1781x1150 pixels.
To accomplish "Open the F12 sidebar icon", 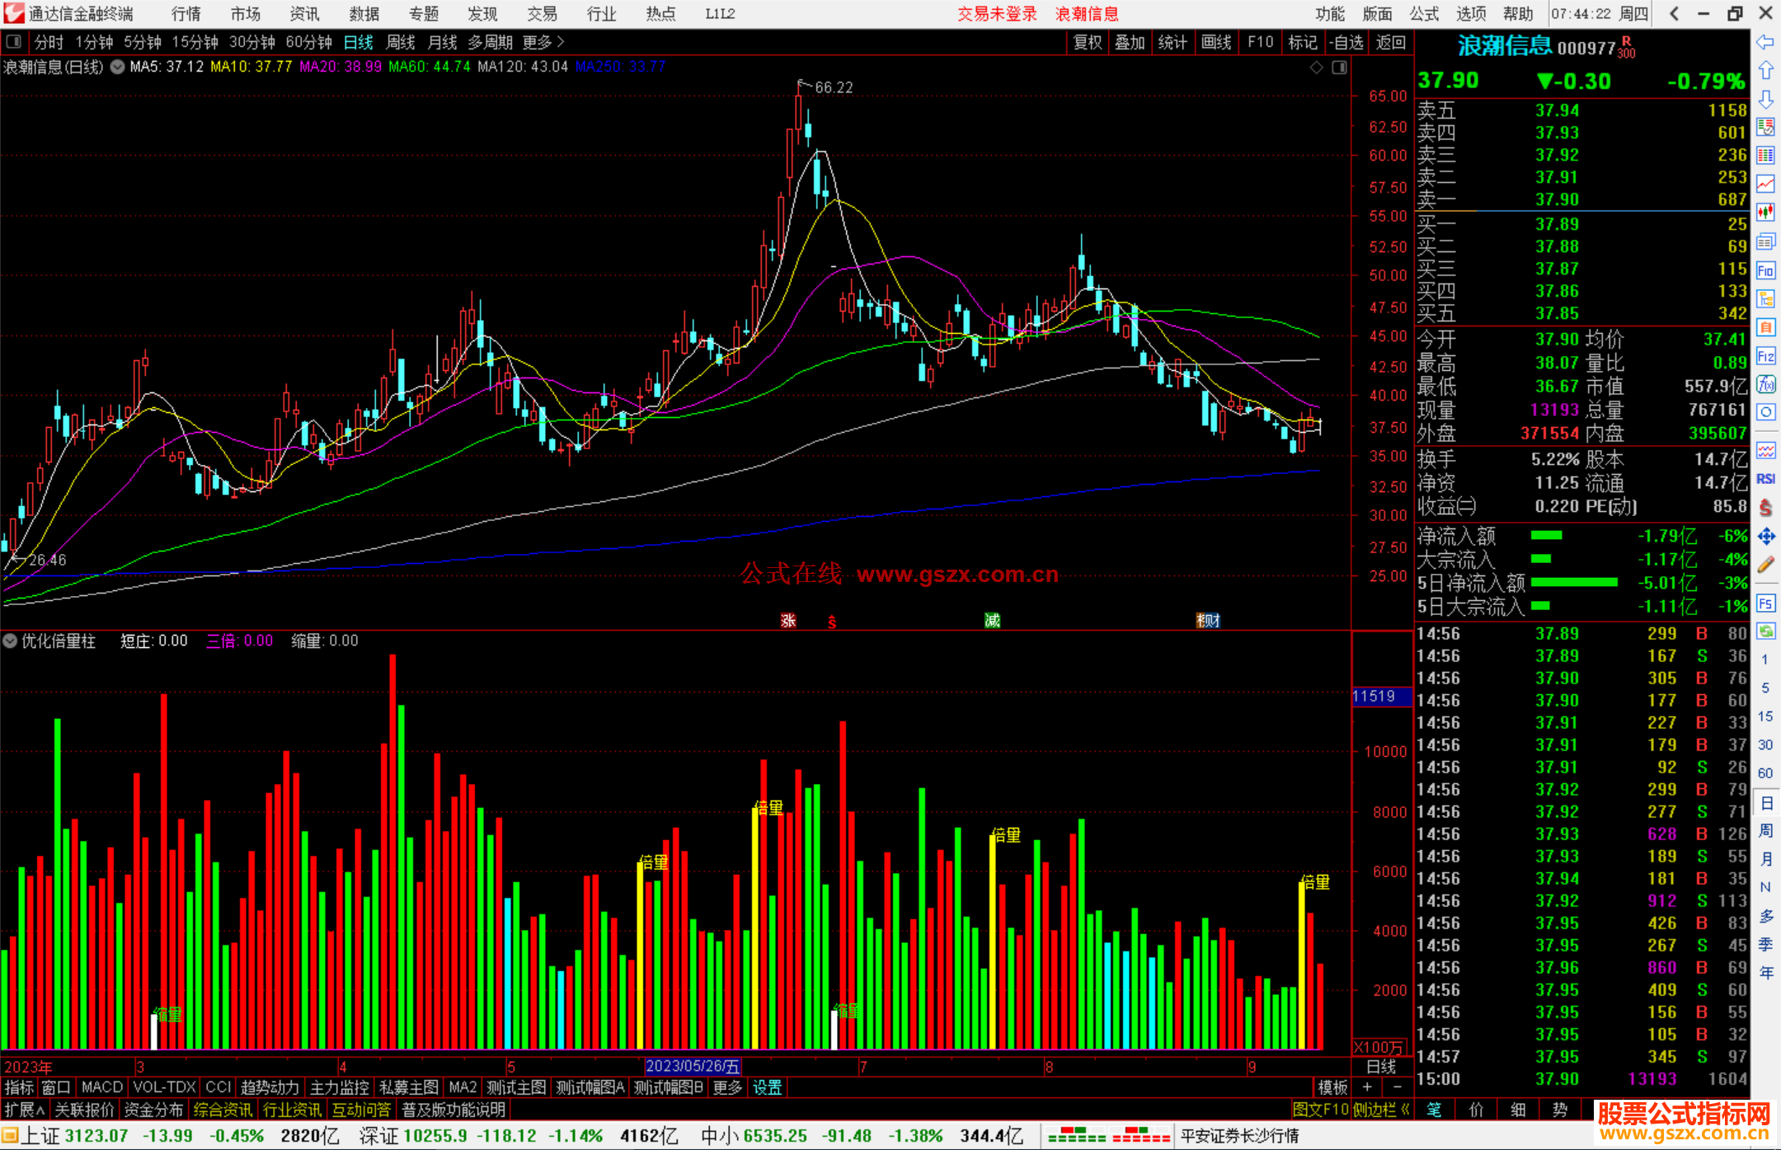I will 1765,356.
